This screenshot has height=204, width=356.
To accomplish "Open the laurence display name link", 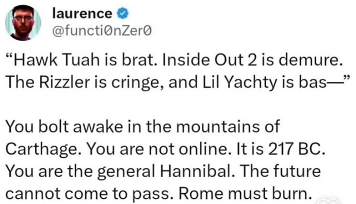I will pyautogui.click(x=82, y=13).
